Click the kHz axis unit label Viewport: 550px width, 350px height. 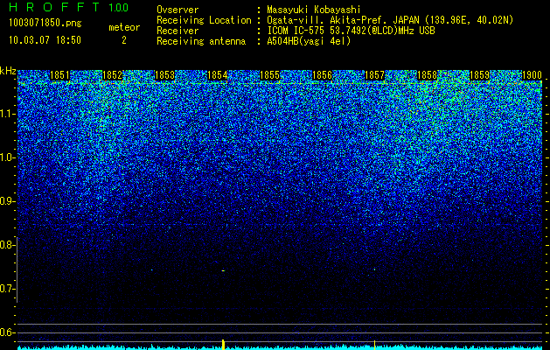coord(8,71)
